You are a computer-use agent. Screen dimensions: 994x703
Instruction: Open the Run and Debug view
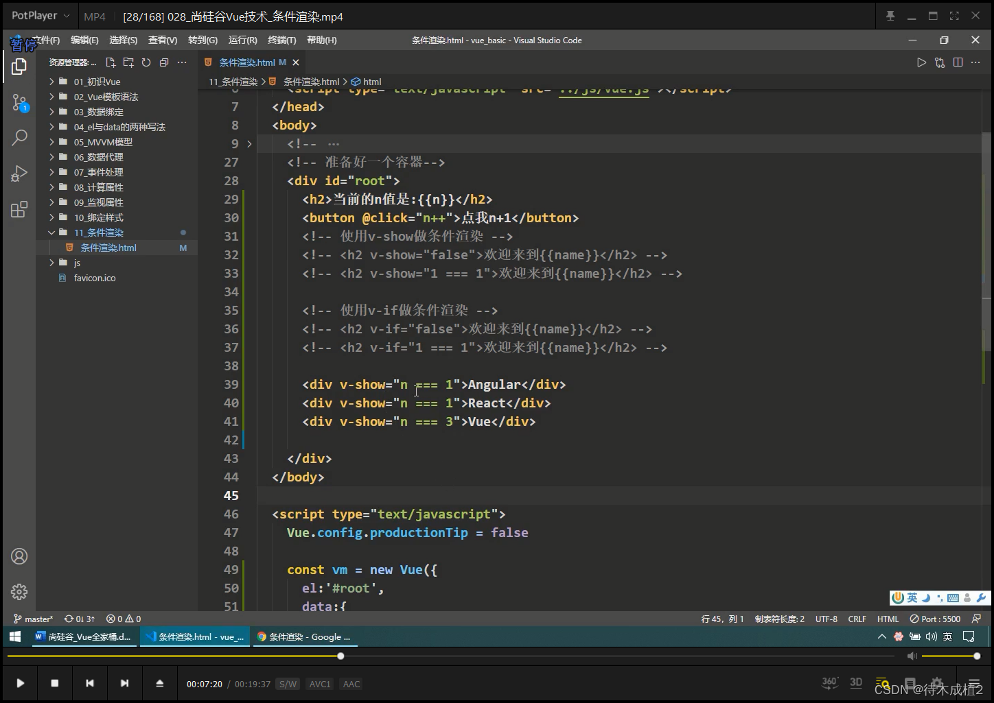[x=19, y=174]
